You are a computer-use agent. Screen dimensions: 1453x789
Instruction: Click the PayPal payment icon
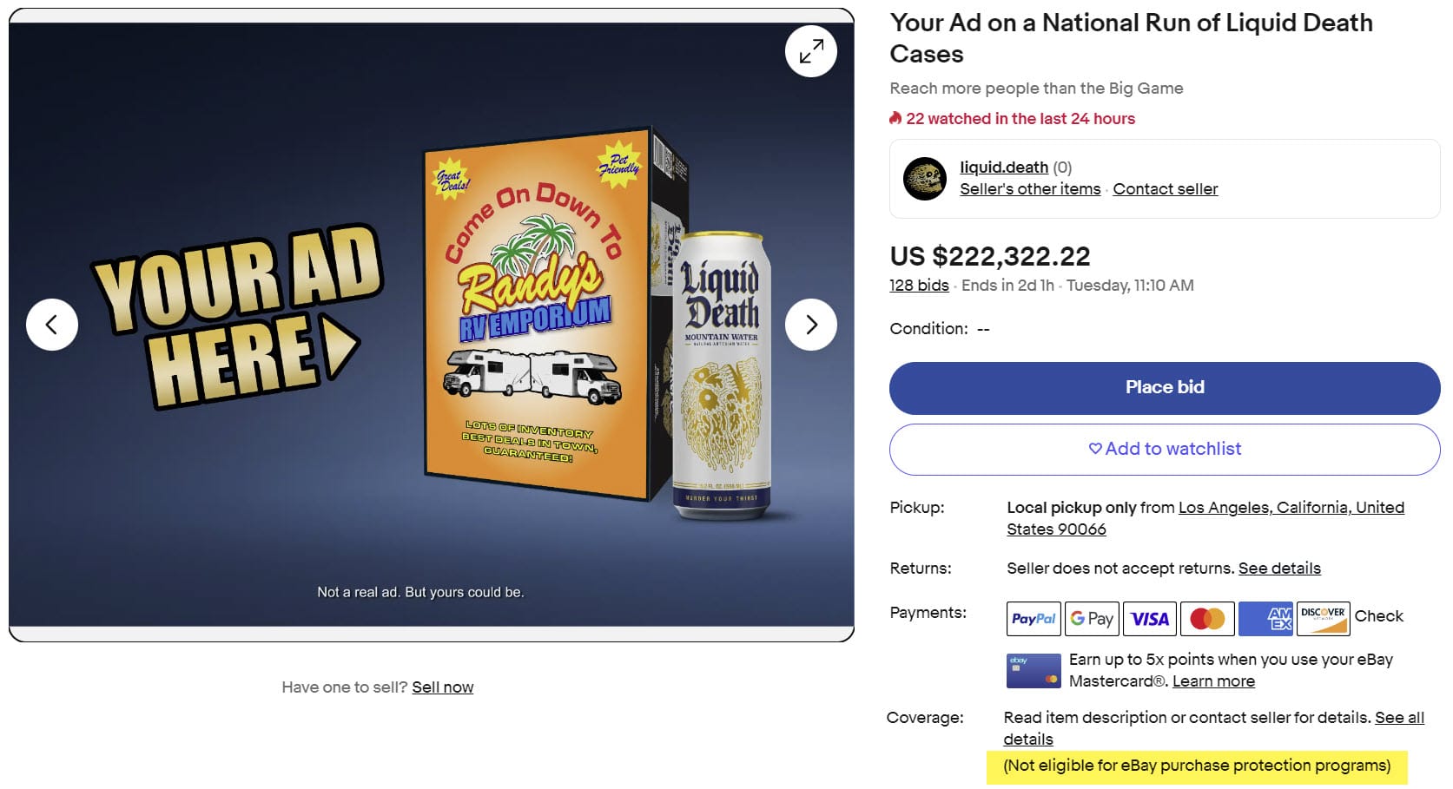pos(1034,619)
